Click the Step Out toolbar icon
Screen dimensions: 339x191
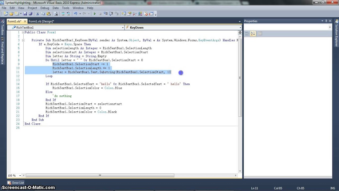point(117,14)
